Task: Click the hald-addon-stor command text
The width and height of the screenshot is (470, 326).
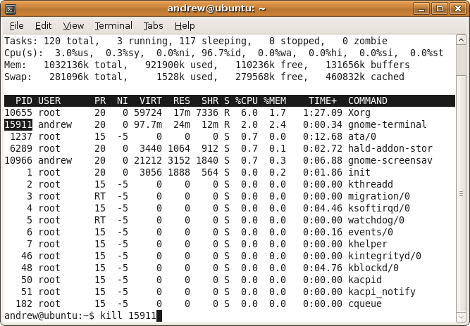Action: click(390, 148)
